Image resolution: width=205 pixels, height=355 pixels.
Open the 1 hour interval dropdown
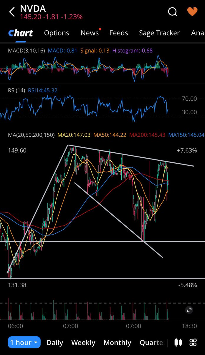24,343
